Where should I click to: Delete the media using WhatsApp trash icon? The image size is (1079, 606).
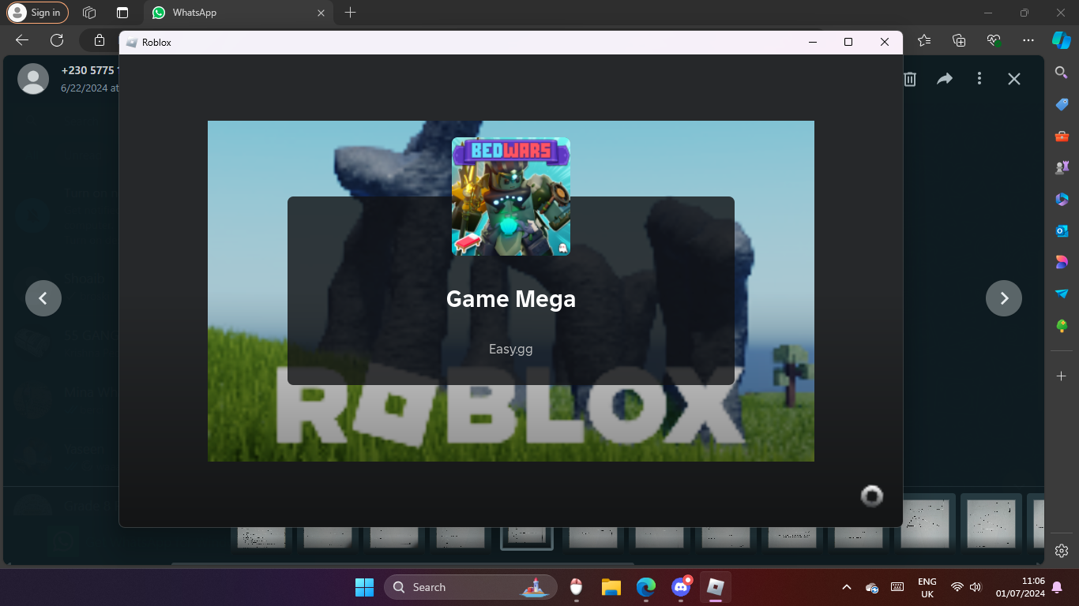pyautogui.click(x=910, y=79)
